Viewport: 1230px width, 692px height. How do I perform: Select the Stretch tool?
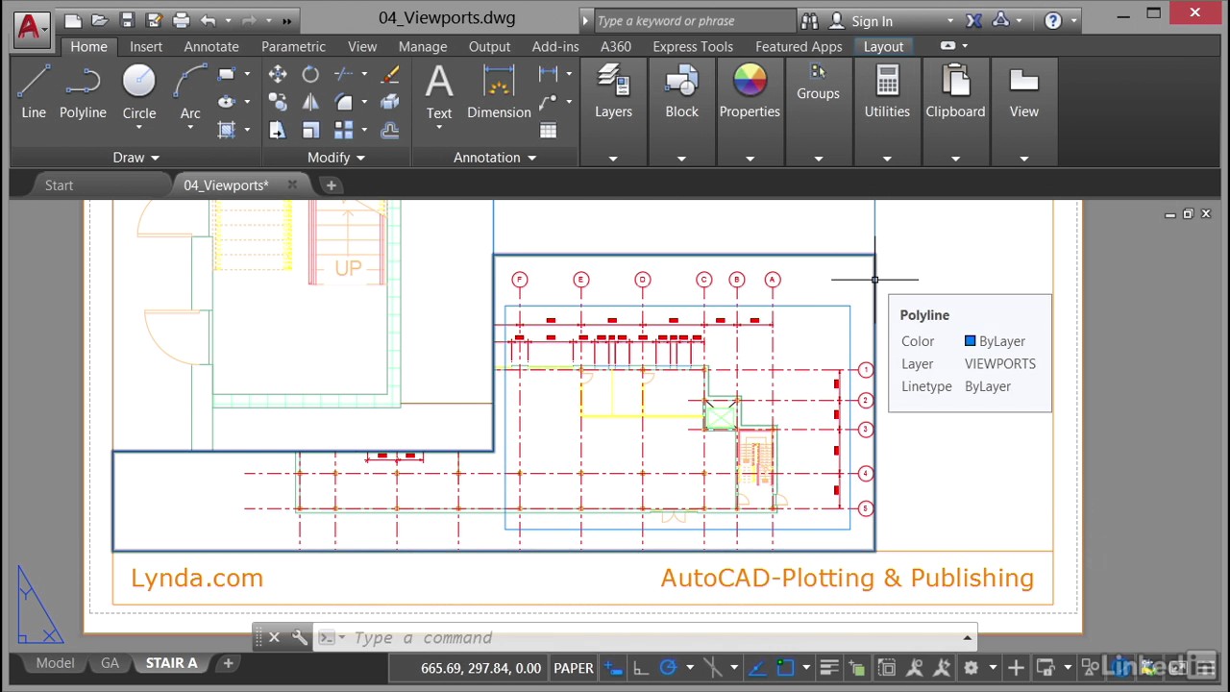coord(278,130)
